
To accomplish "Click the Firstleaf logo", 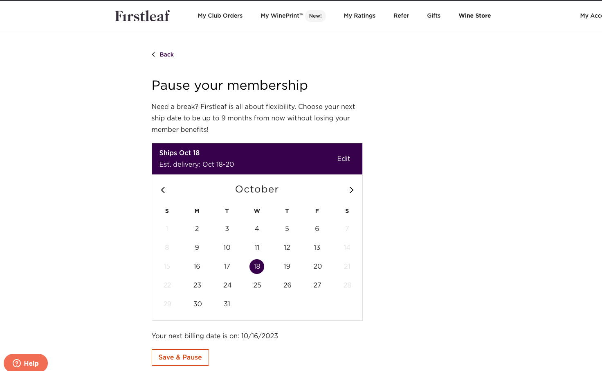I will point(142,16).
